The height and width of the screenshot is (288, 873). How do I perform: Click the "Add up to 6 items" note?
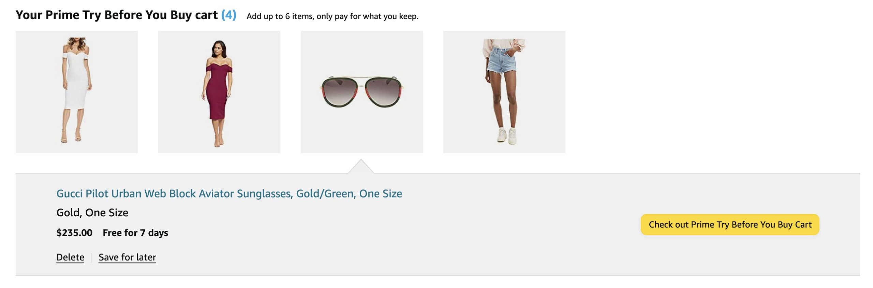click(x=332, y=16)
